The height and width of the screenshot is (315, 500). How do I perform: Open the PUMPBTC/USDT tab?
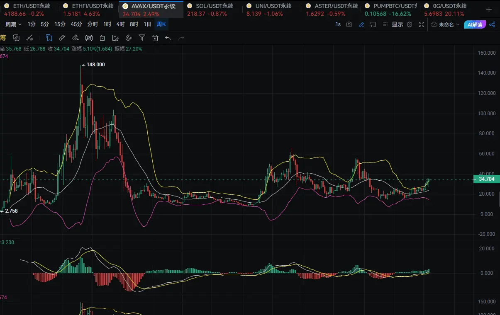(x=391, y=9)
